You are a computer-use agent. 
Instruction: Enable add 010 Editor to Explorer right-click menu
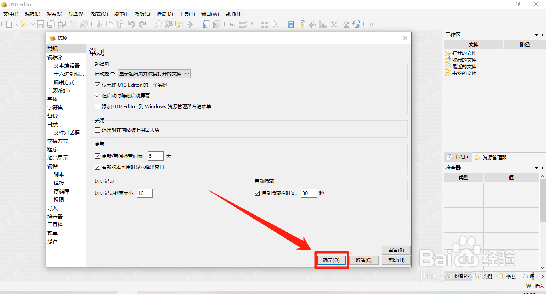[97, 107]
